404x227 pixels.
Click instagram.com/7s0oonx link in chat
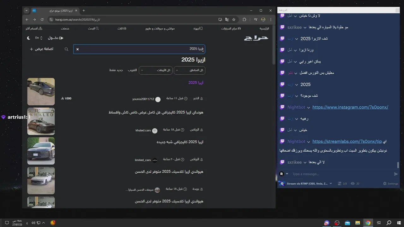tap(350, 107)
